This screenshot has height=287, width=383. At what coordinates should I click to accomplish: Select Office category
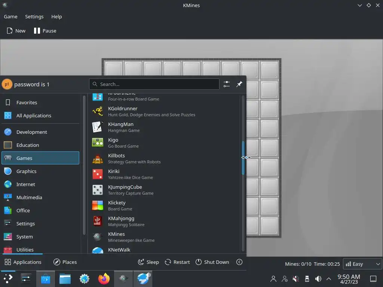click(x=40, y=210)
